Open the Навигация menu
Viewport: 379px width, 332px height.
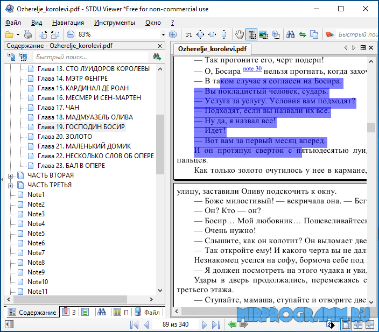(68, 23)
